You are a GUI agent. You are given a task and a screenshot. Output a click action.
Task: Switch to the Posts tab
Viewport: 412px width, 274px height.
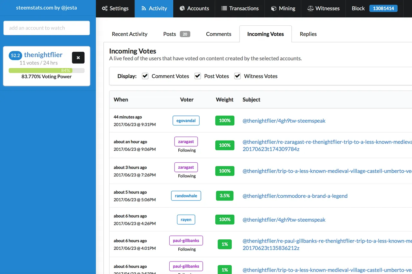[x=176, y=34]
